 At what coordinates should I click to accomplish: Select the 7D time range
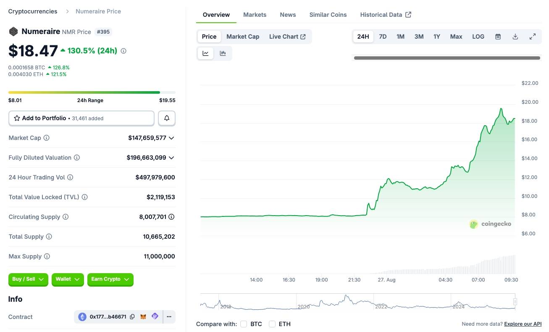pos(383,37)
